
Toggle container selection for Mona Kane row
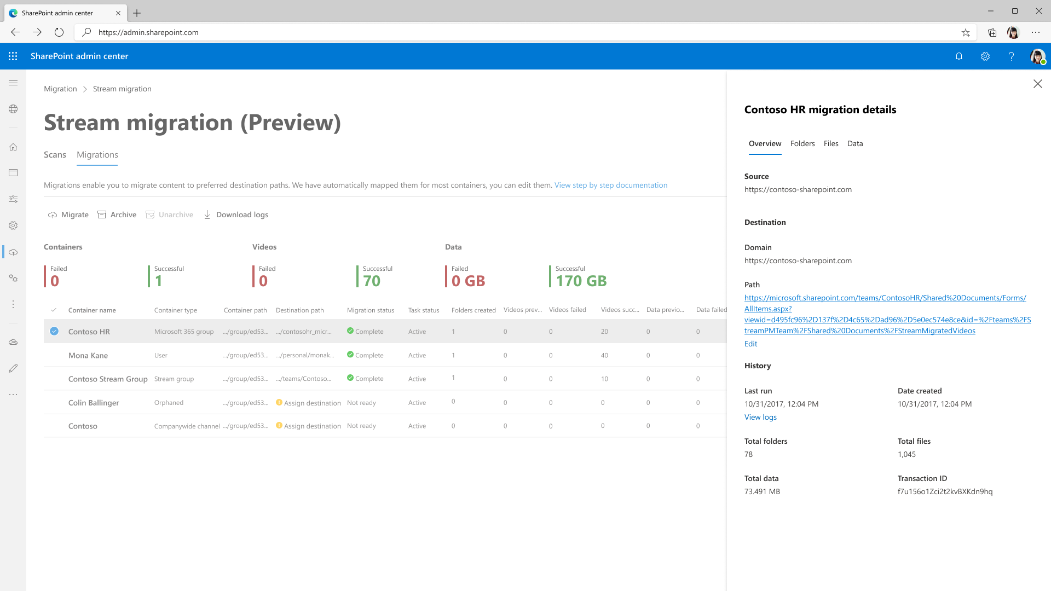tap(54, 355)
